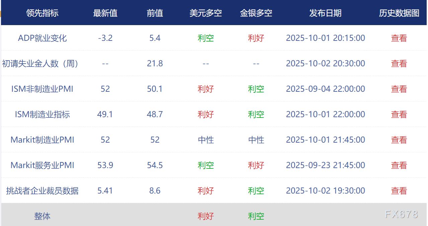The width and height of the screenshot is (428, 226).
Task: Click 查看 link for ADP就业变化 row
Action: coord(399,38)
